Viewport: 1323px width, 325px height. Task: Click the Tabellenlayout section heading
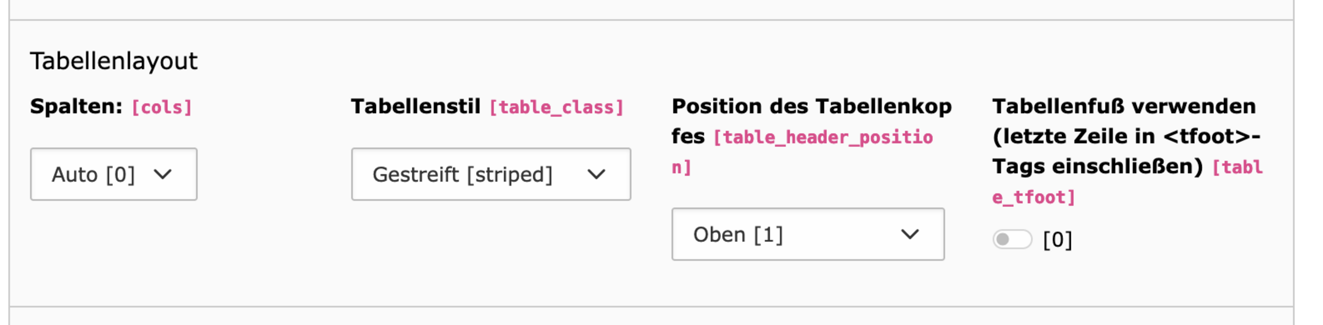(x=114, y=61)
